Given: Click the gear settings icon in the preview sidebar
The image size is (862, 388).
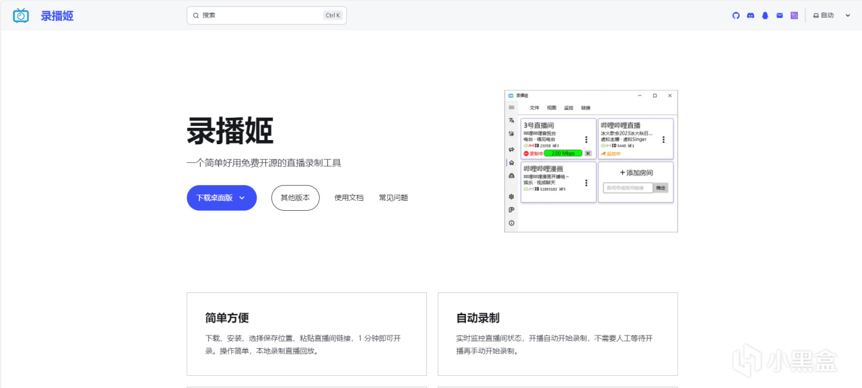Looking at the screenshot, I should [511, 197].
